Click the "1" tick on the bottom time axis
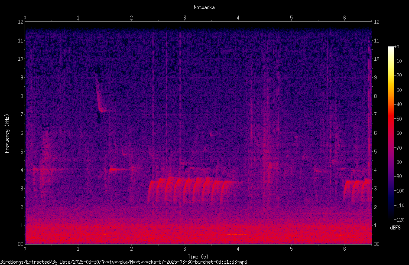The image size is (409, 265). tap(78, 249)
